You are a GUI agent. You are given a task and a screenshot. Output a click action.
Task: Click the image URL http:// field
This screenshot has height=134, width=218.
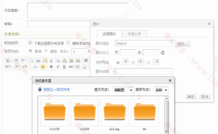(144, 44)
